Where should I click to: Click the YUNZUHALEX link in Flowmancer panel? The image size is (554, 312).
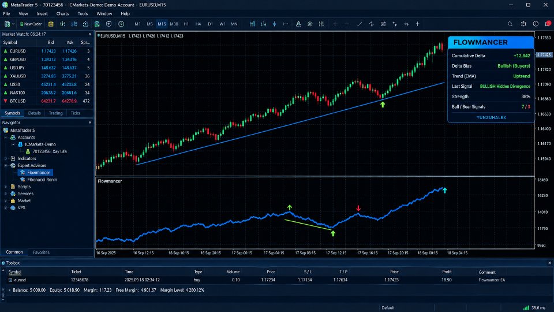[x=491, y=117]
